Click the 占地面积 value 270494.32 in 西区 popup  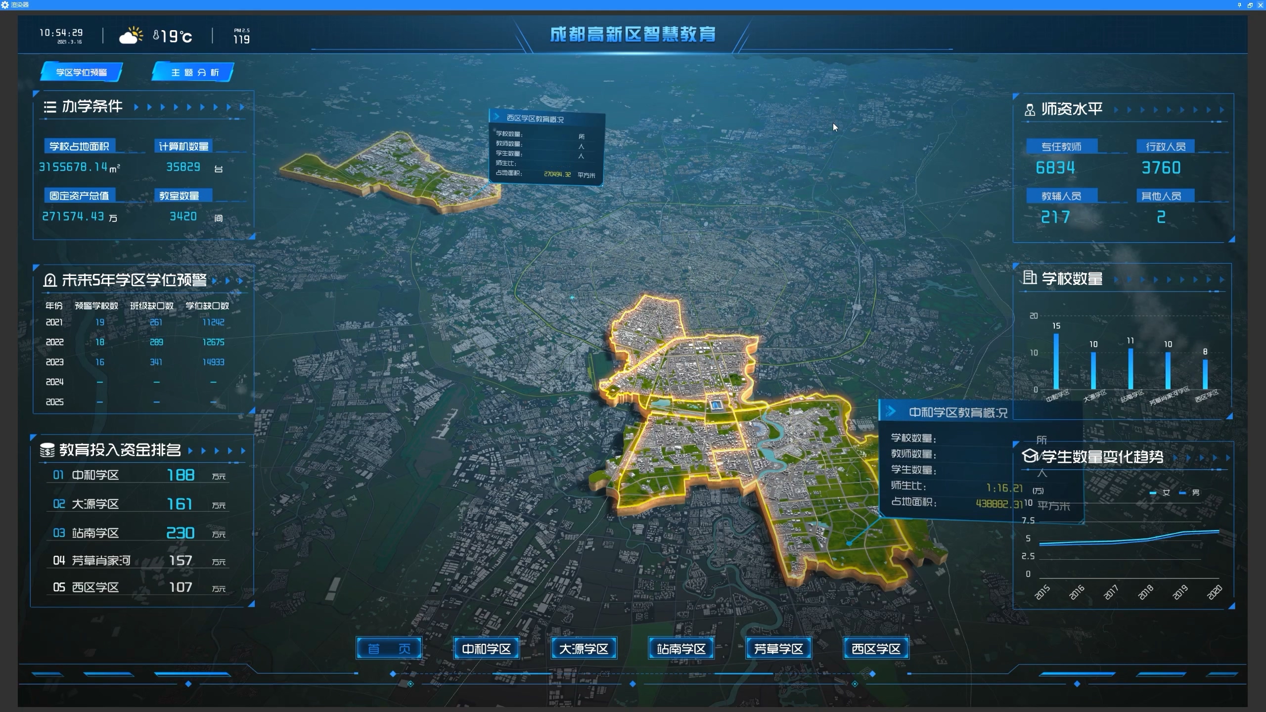(x=557, y=174)
